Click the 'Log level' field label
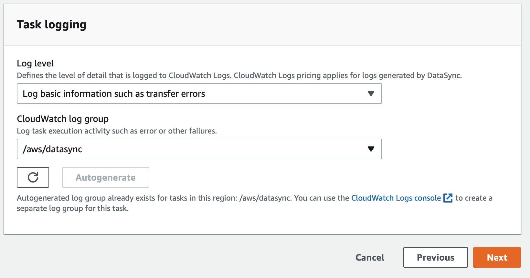Viewport: 530px width, 278px height. pos(35,64)
